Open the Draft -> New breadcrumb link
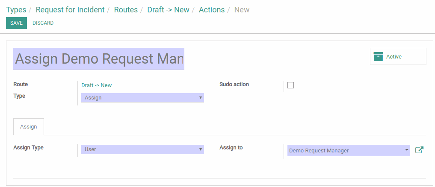This screenshot has width=435, height=187. click(x=168, y=10)
